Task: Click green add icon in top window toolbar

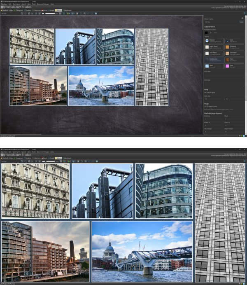Action: click(68, 14)
